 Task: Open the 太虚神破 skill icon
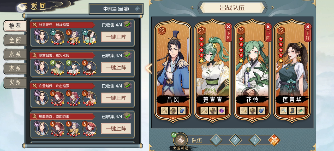pyautogui.click(x=180, y=140)
